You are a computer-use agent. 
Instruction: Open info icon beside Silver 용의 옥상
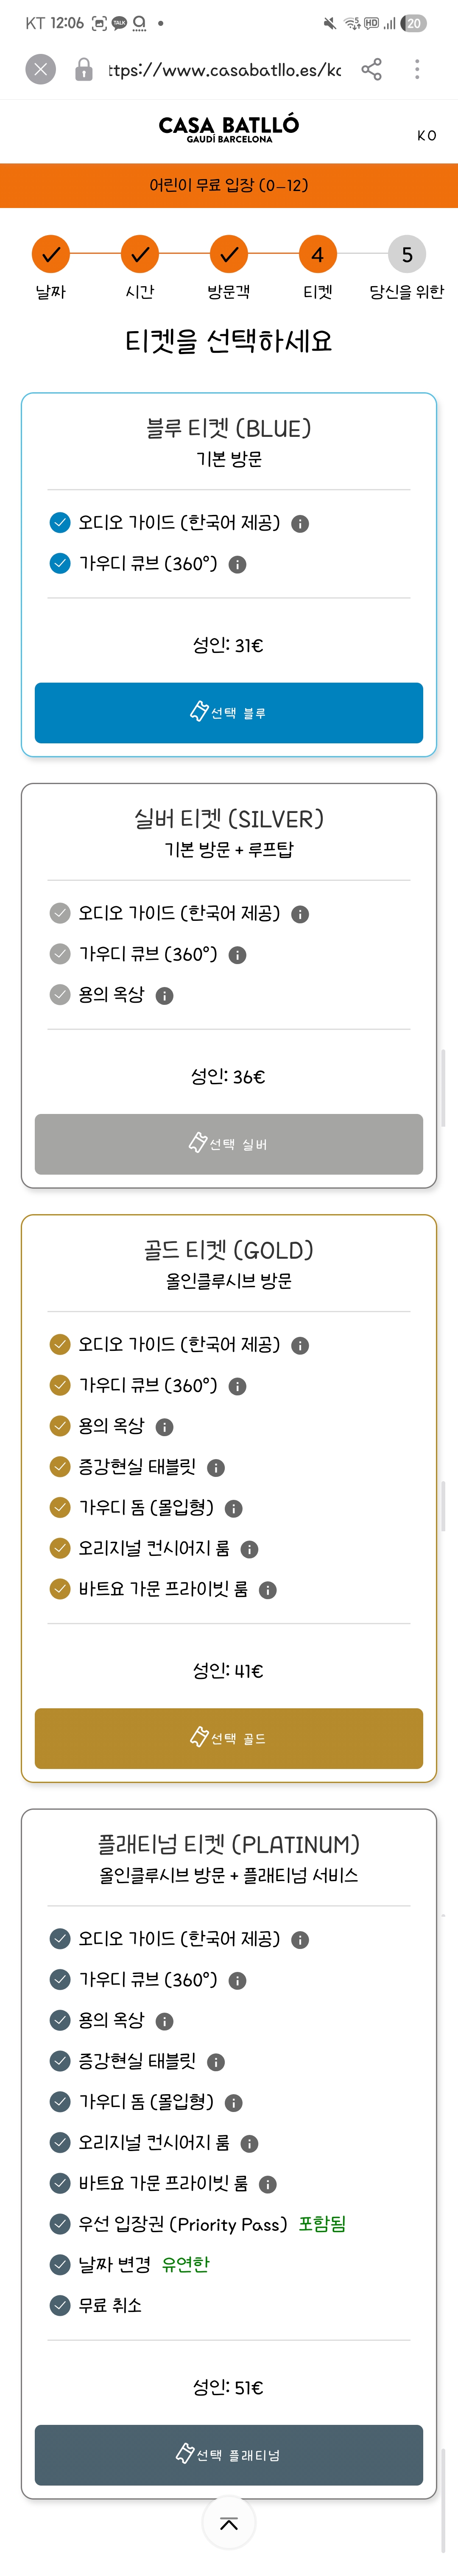[x=165, y=995]
